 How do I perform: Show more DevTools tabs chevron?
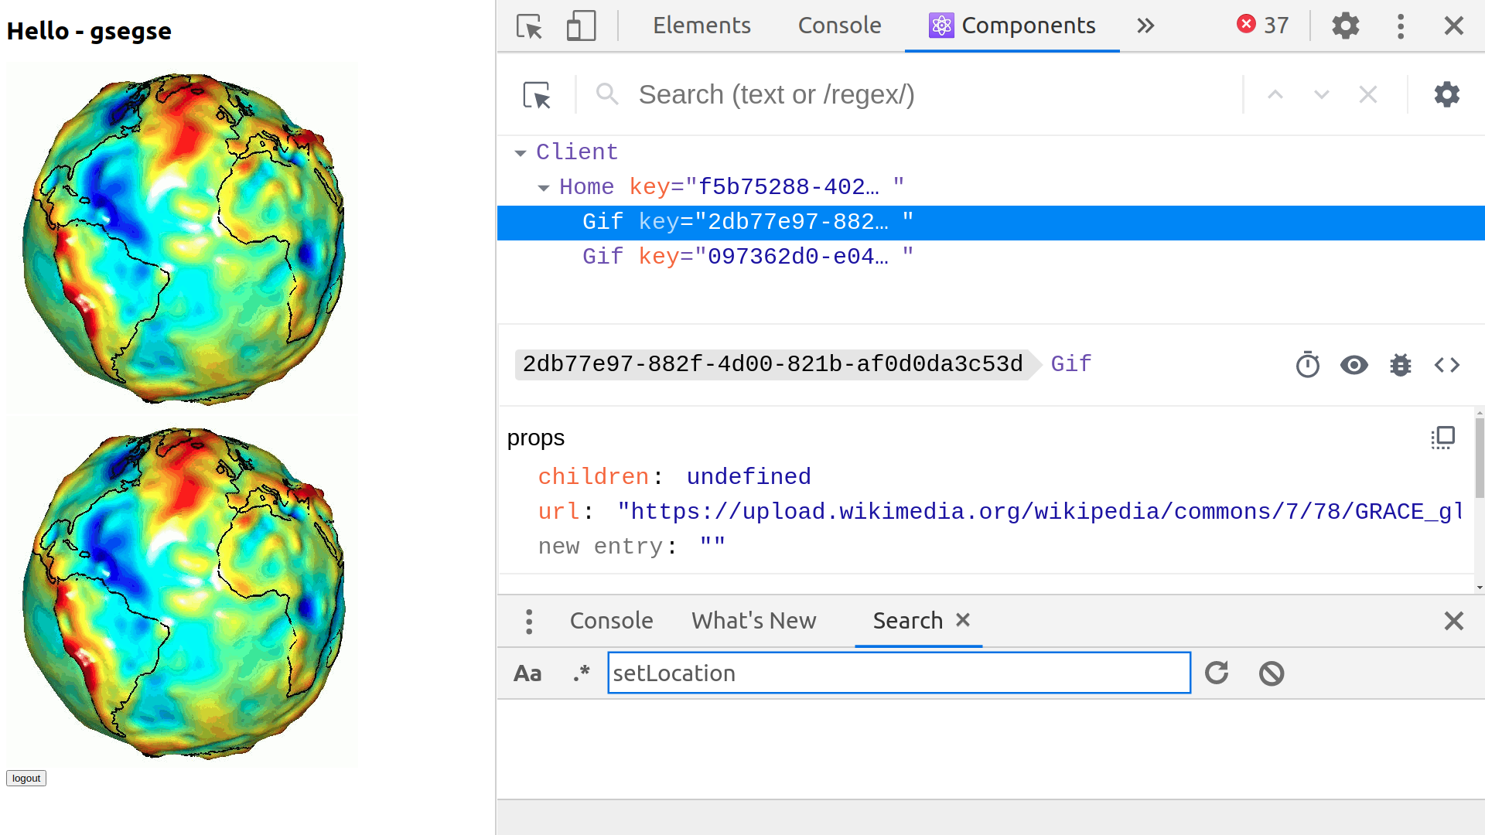point(1145,26)
